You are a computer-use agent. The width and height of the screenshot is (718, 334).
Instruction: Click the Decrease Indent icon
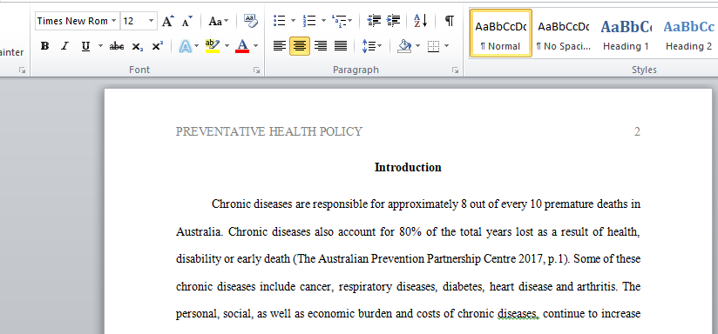pyautogui.click(x=374, y=21)
